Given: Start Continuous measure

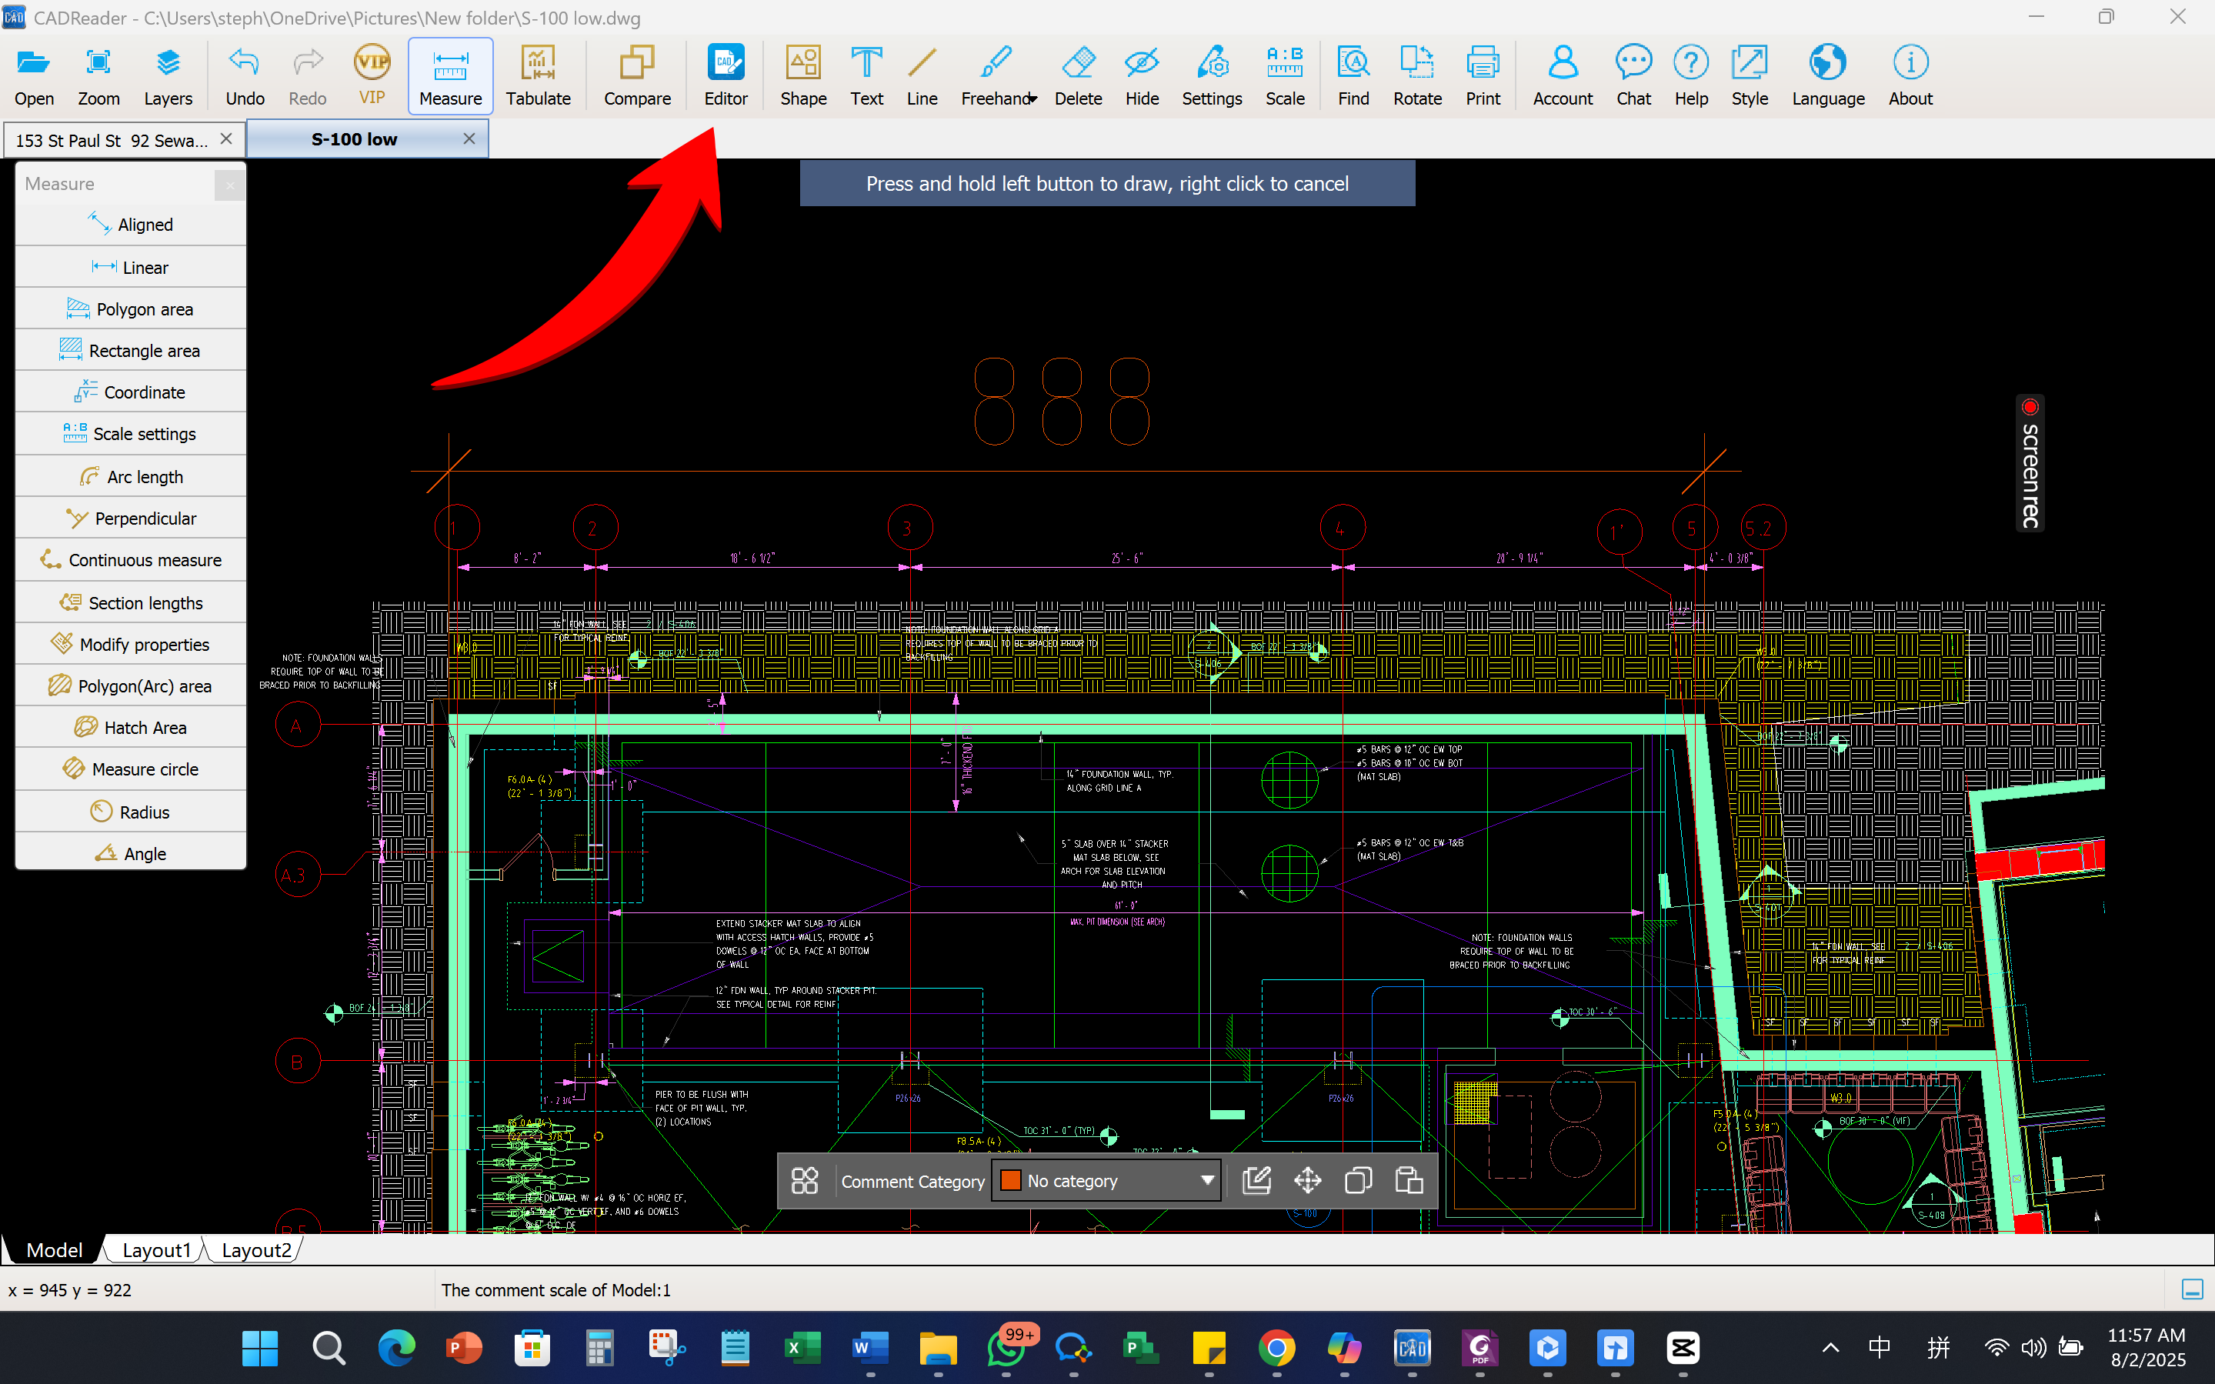Looking at the screenshot, I should pos(131,560).
